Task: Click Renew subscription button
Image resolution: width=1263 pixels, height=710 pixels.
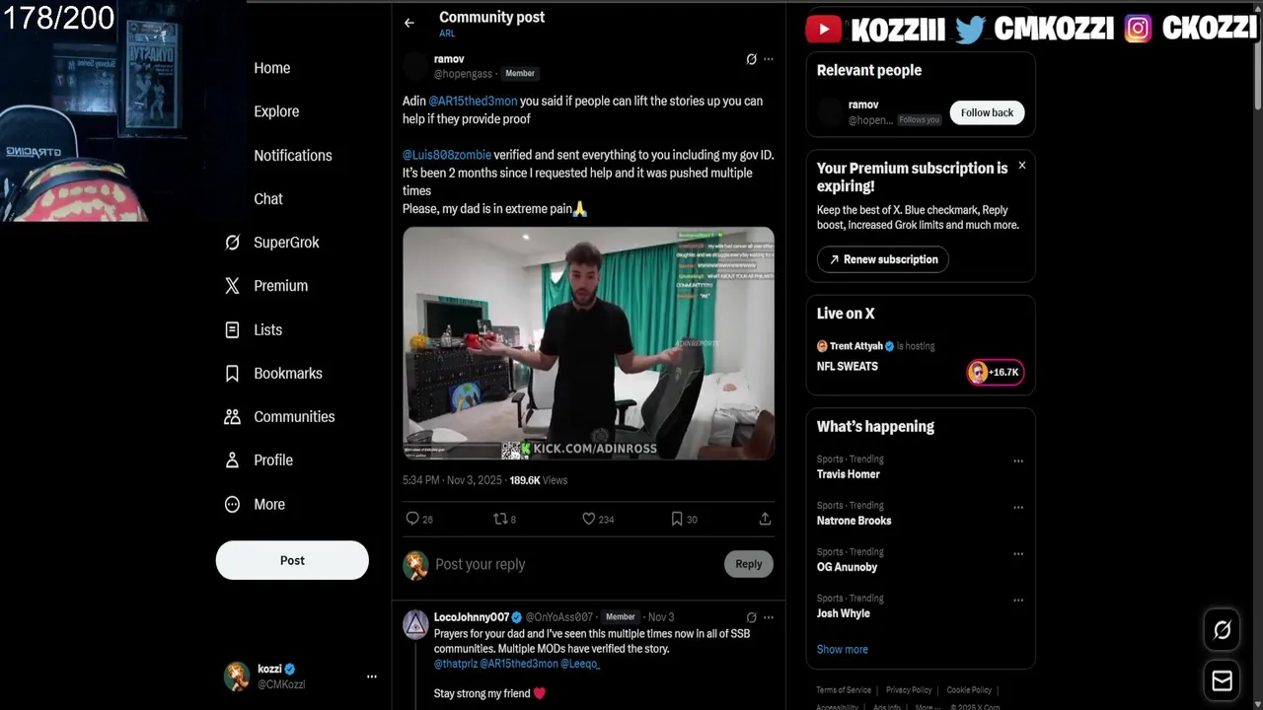Action: coord(883,259)
